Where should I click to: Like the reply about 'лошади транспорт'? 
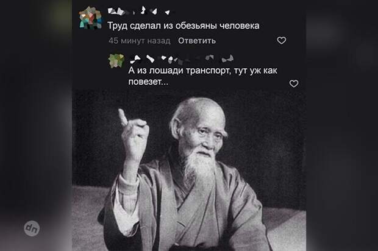294,83
